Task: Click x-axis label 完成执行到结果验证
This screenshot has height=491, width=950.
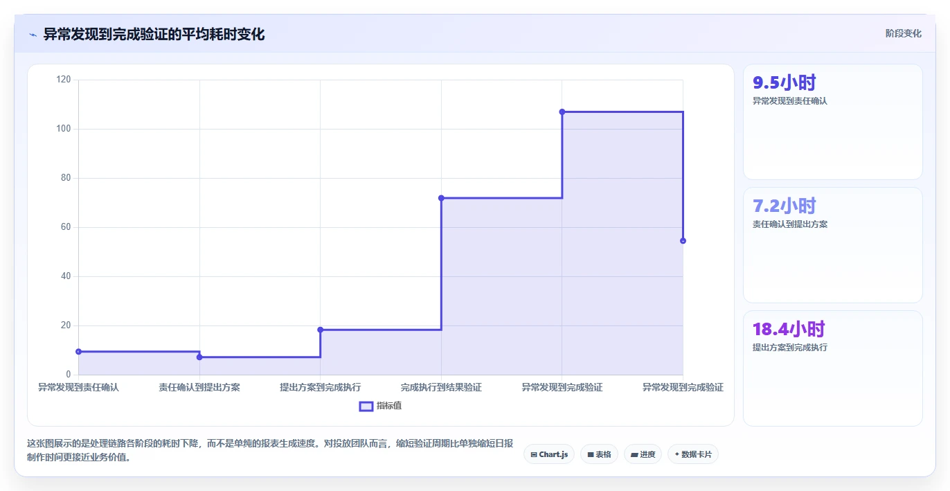Action: [x=441, y=387]
